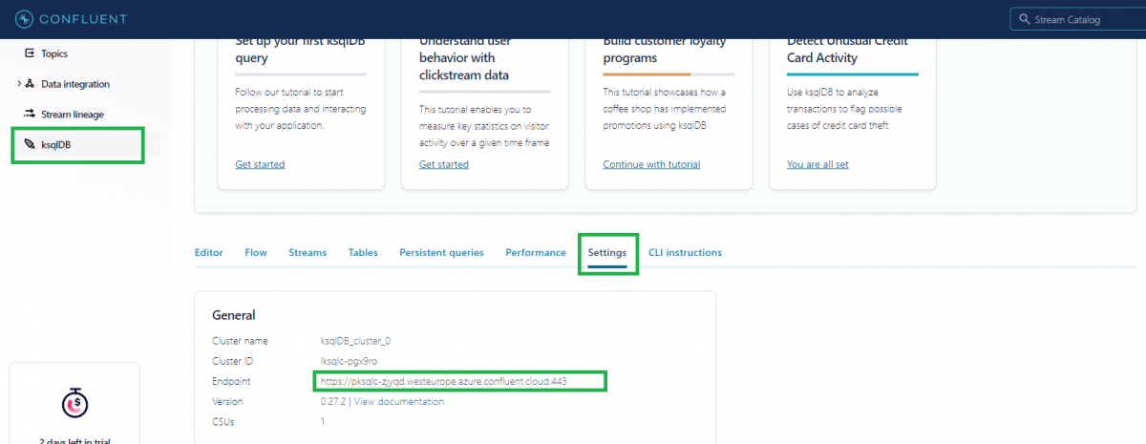Image resolution: width=1146 pixels, height=444 pixels.
Task: Click the General section heading
Action: [x=234, y=315]
